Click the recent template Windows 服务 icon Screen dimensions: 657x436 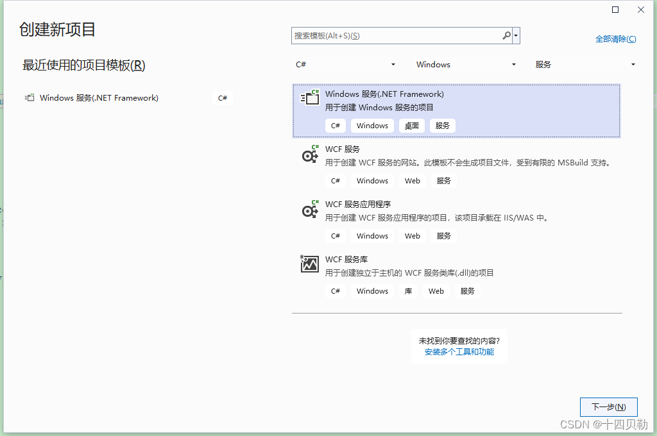(30, 97)
